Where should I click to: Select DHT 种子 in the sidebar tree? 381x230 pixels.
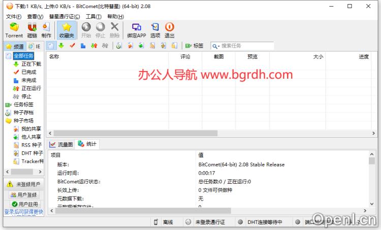[x=32, y=153]
